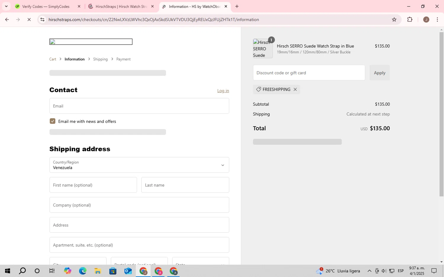Close the Information checkout tab
This screenshot has height=277, width=444.
tap(226, 6)
